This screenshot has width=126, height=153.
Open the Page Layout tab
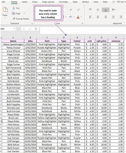[48, 2]
